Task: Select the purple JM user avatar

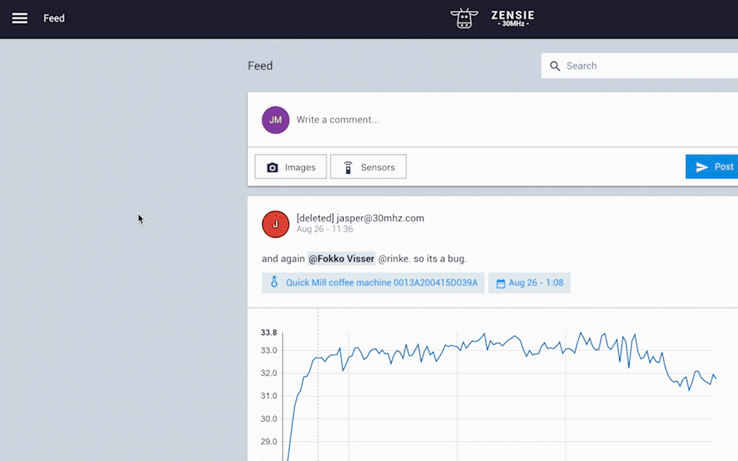Action: (x=276, y=120)
